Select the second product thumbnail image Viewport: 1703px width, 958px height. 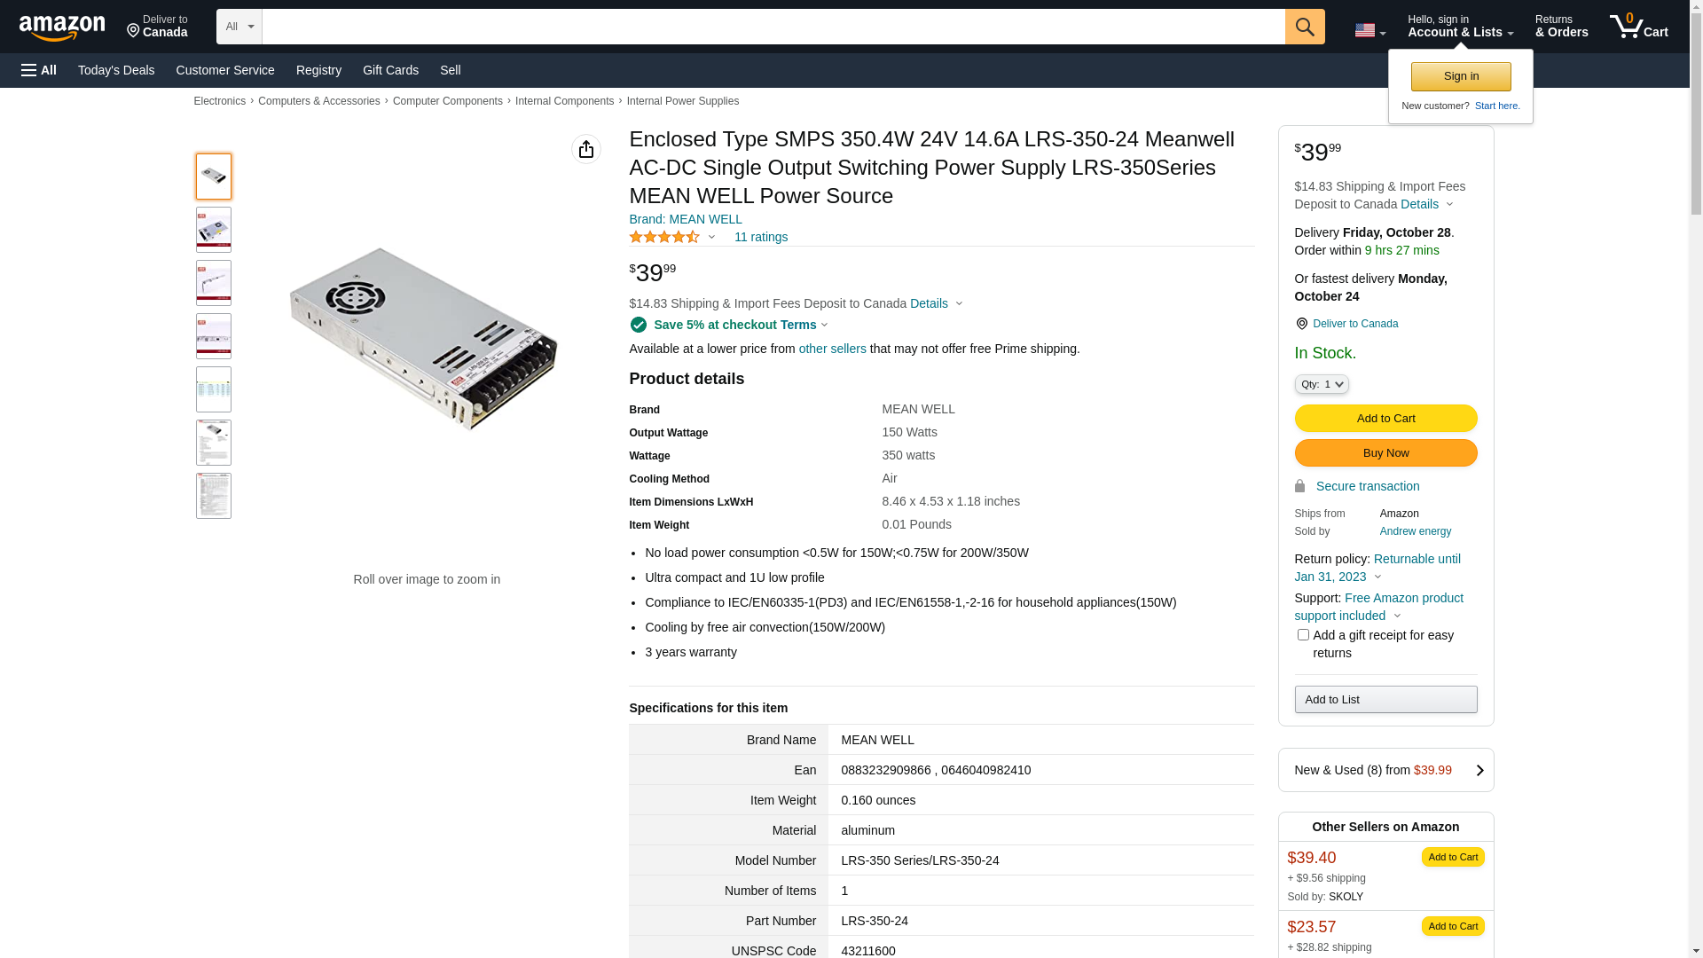(214, 230)
